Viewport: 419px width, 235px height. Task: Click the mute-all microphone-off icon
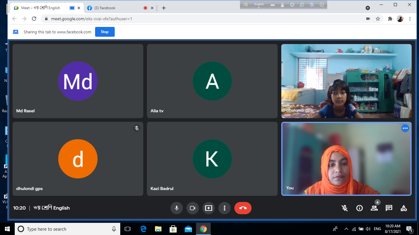pos(345,208)
